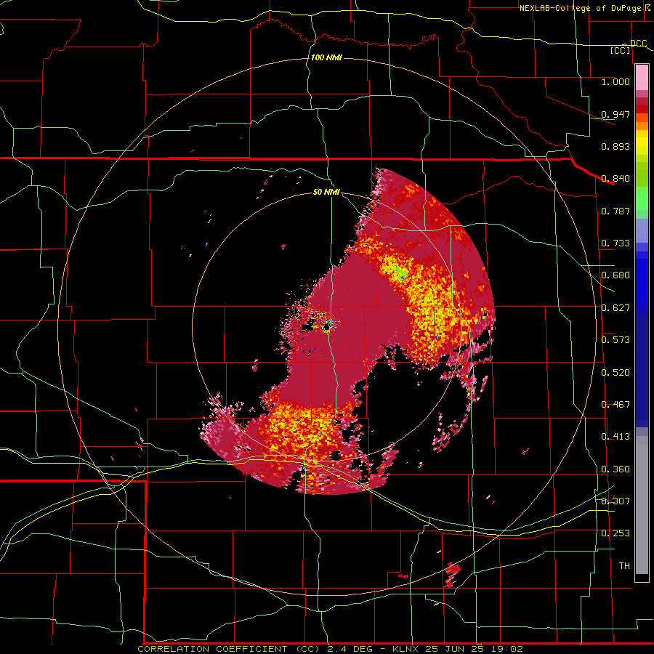Click the 0.840 scale label
The image size is (654, 654).
pos(615,179)
